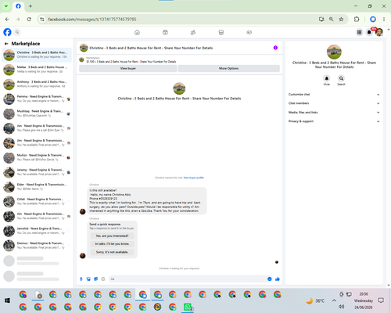Show hidden system tray icons
Image resolution: width=391 pixels, height=313 pixels.
[x=334, y=300]
